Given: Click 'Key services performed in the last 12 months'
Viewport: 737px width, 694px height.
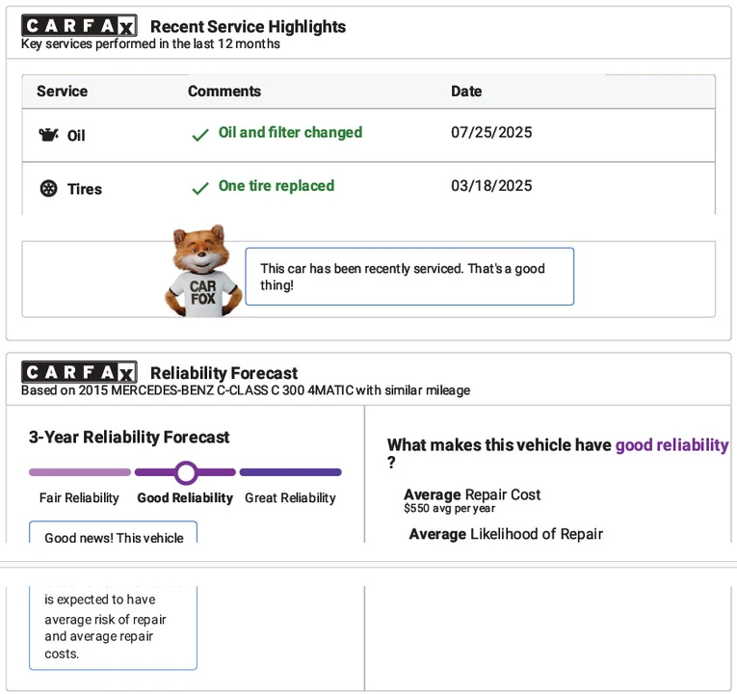Looking at the screenshot, I should point(150,43).
